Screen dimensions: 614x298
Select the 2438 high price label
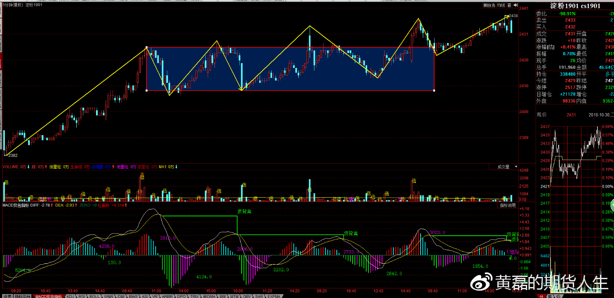(514, 16)
